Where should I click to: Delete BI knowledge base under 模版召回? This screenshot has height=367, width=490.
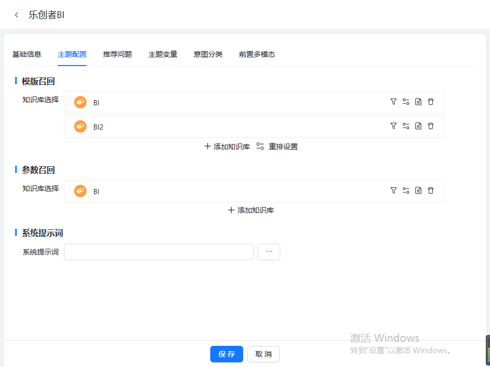[431, 102]
